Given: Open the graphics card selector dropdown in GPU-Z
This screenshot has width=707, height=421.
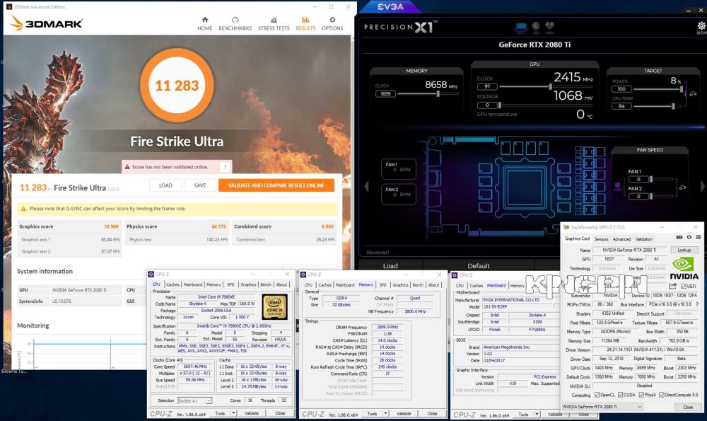Looking at the screenshot, I should click(638, 407).
